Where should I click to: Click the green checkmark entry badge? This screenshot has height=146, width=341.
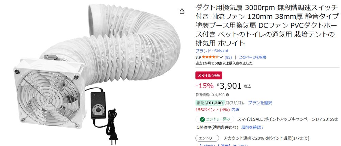click(203, 119)
